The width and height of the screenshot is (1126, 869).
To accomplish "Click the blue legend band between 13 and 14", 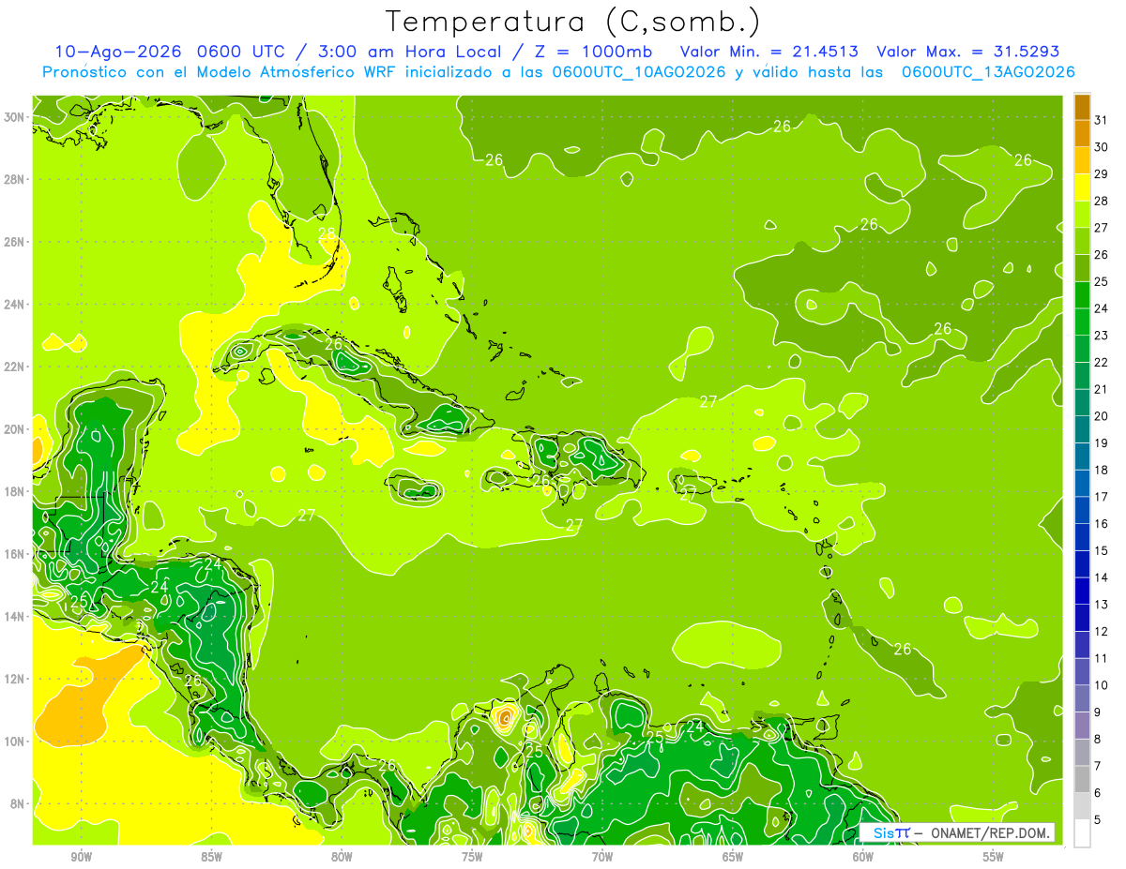I will click(1082, 591).
